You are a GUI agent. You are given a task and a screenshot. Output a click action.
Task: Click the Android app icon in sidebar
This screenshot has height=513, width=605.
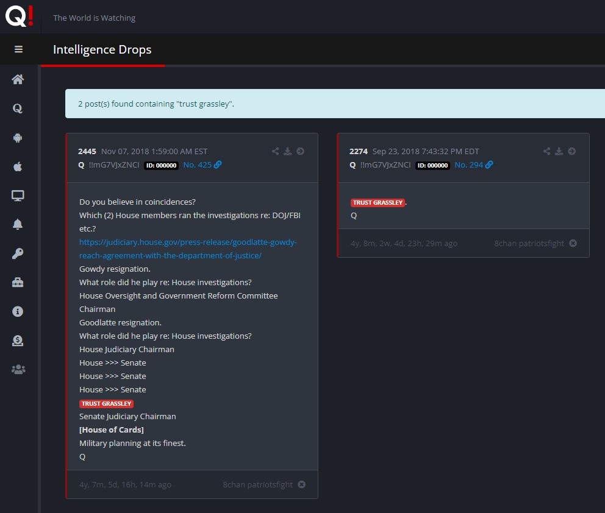coord(18,138)
